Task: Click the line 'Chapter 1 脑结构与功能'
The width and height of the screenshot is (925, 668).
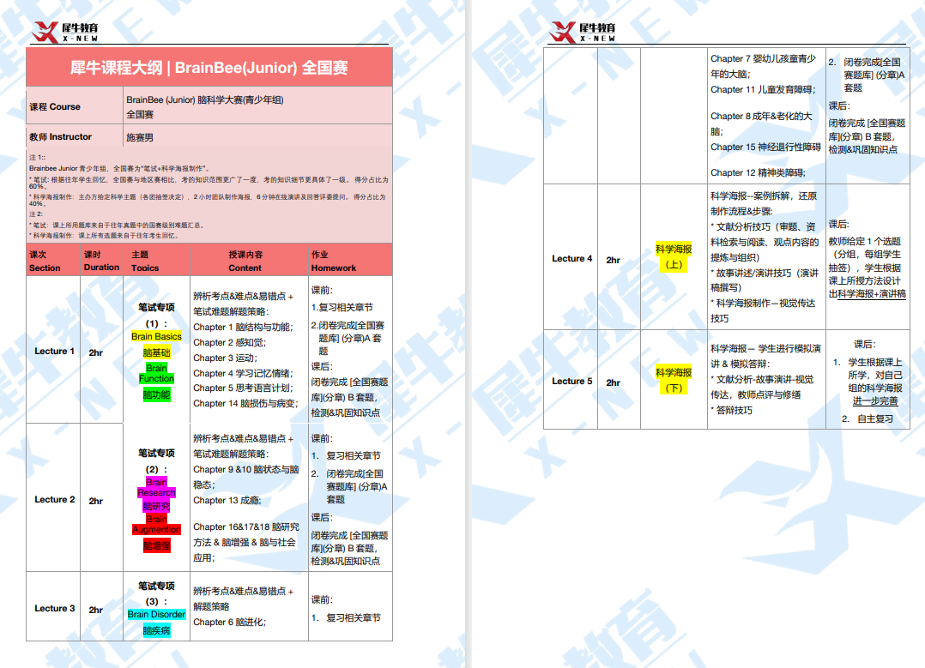Action: (x=243, y=328)
